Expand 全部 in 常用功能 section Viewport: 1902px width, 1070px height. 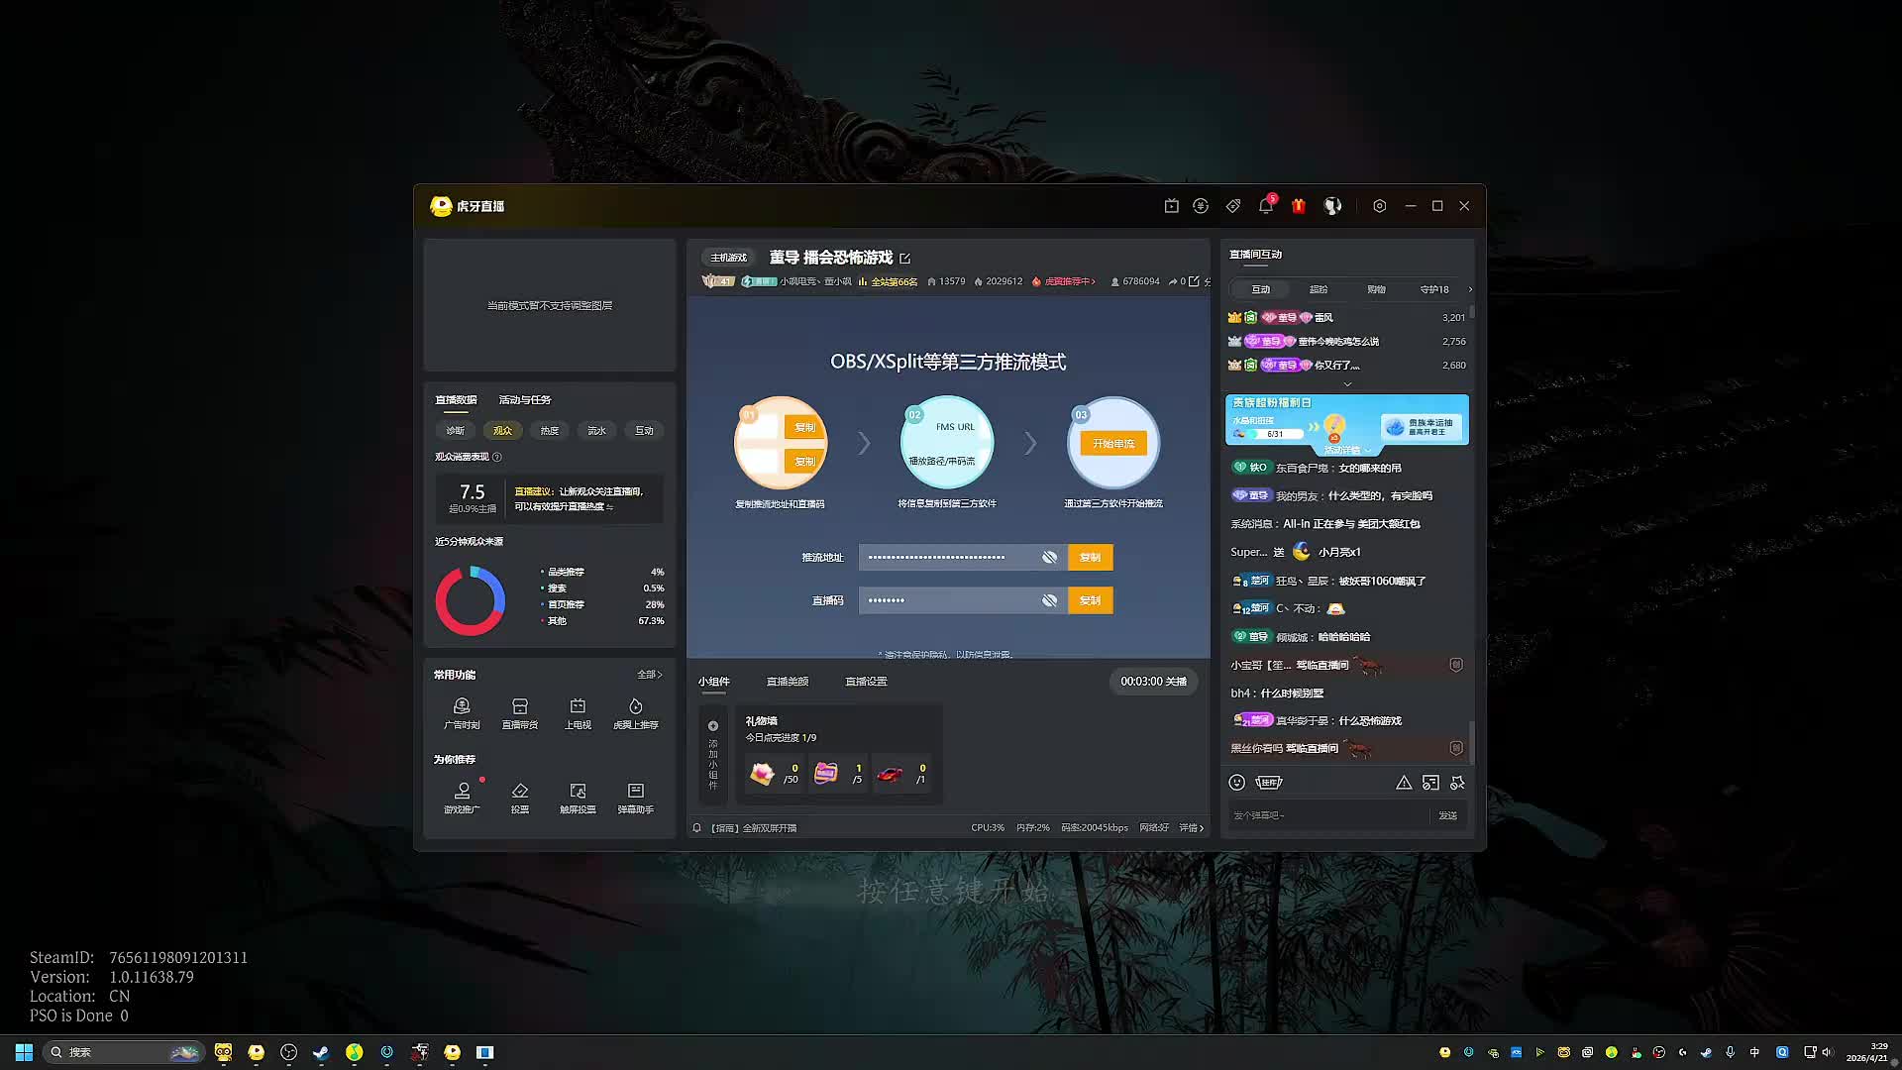(650, 675)
